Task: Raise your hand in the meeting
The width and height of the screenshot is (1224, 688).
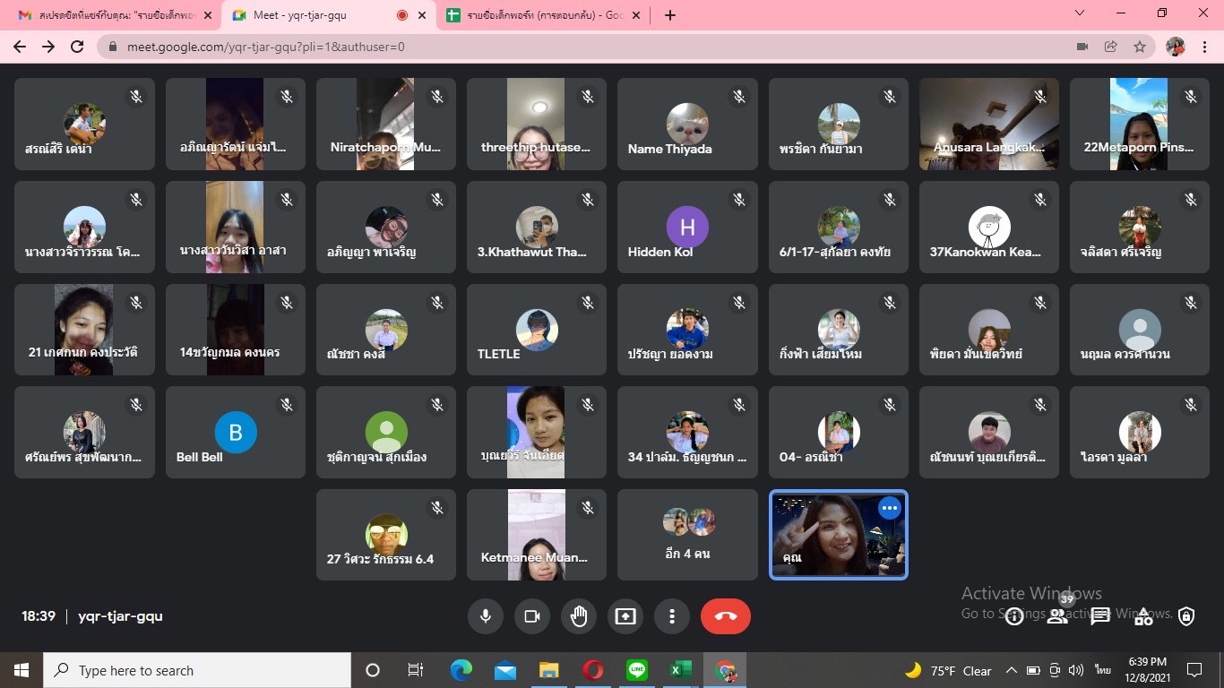Action: (579, 616)
